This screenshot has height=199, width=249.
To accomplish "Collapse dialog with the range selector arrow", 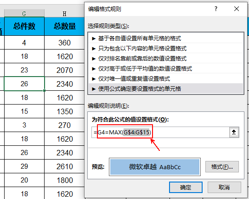I will pyautogui.click(x=234, y=132).
